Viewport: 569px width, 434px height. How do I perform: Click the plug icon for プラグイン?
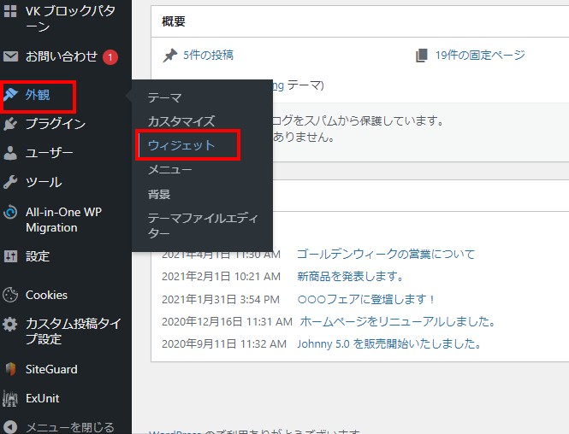click(11, 124)
